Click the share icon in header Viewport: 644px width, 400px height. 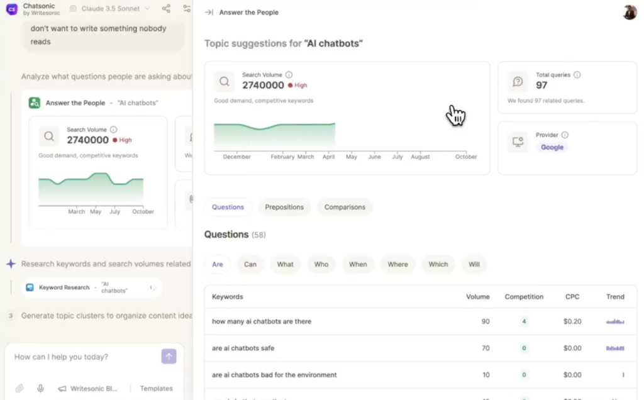click(166, 9)
